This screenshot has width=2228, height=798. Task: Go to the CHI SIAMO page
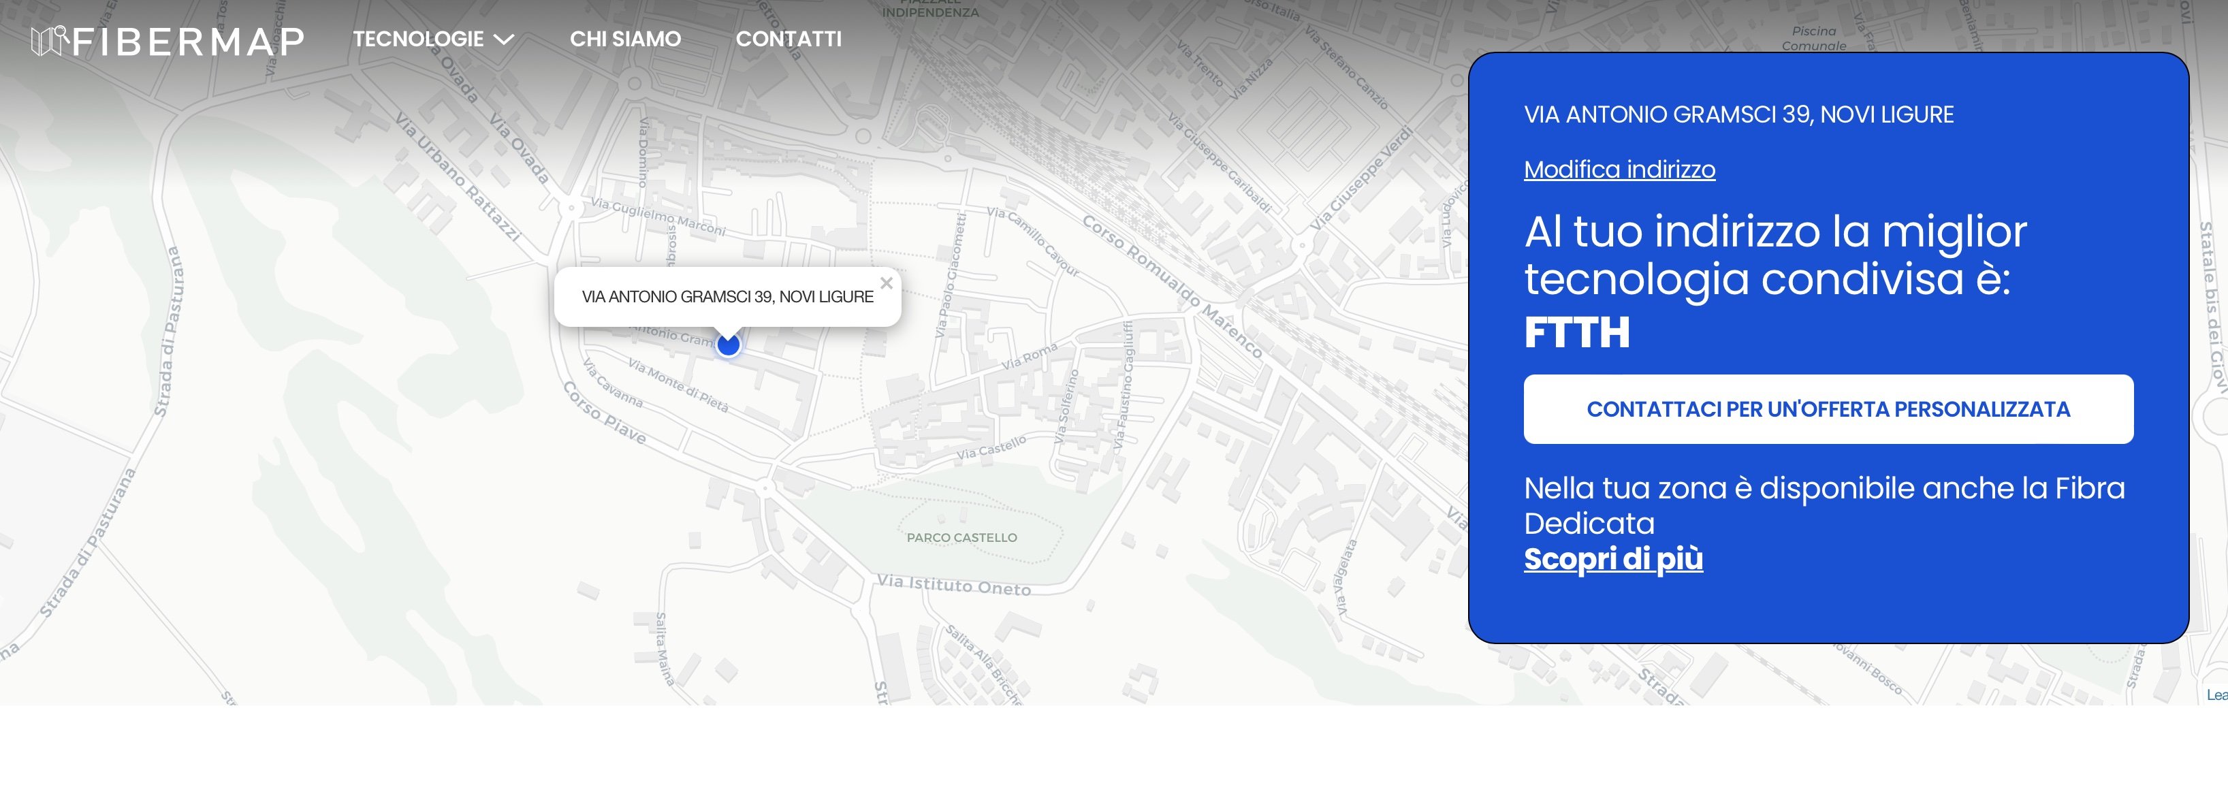pyautogui.click(x=624, y=39)
